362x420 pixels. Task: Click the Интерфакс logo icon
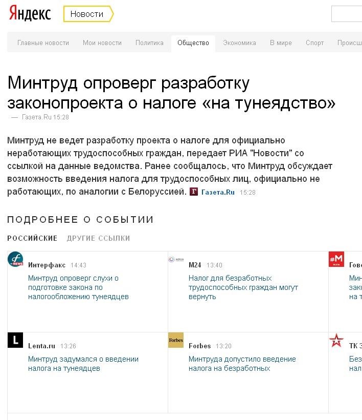pyautogui.click(x=15, y=259)
